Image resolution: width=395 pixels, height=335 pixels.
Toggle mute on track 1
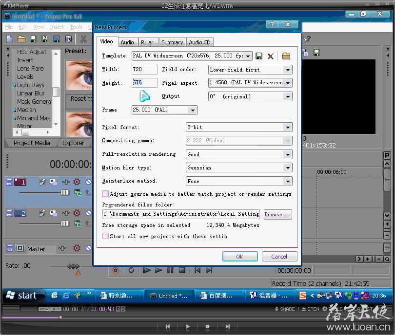tap(88, 182)
